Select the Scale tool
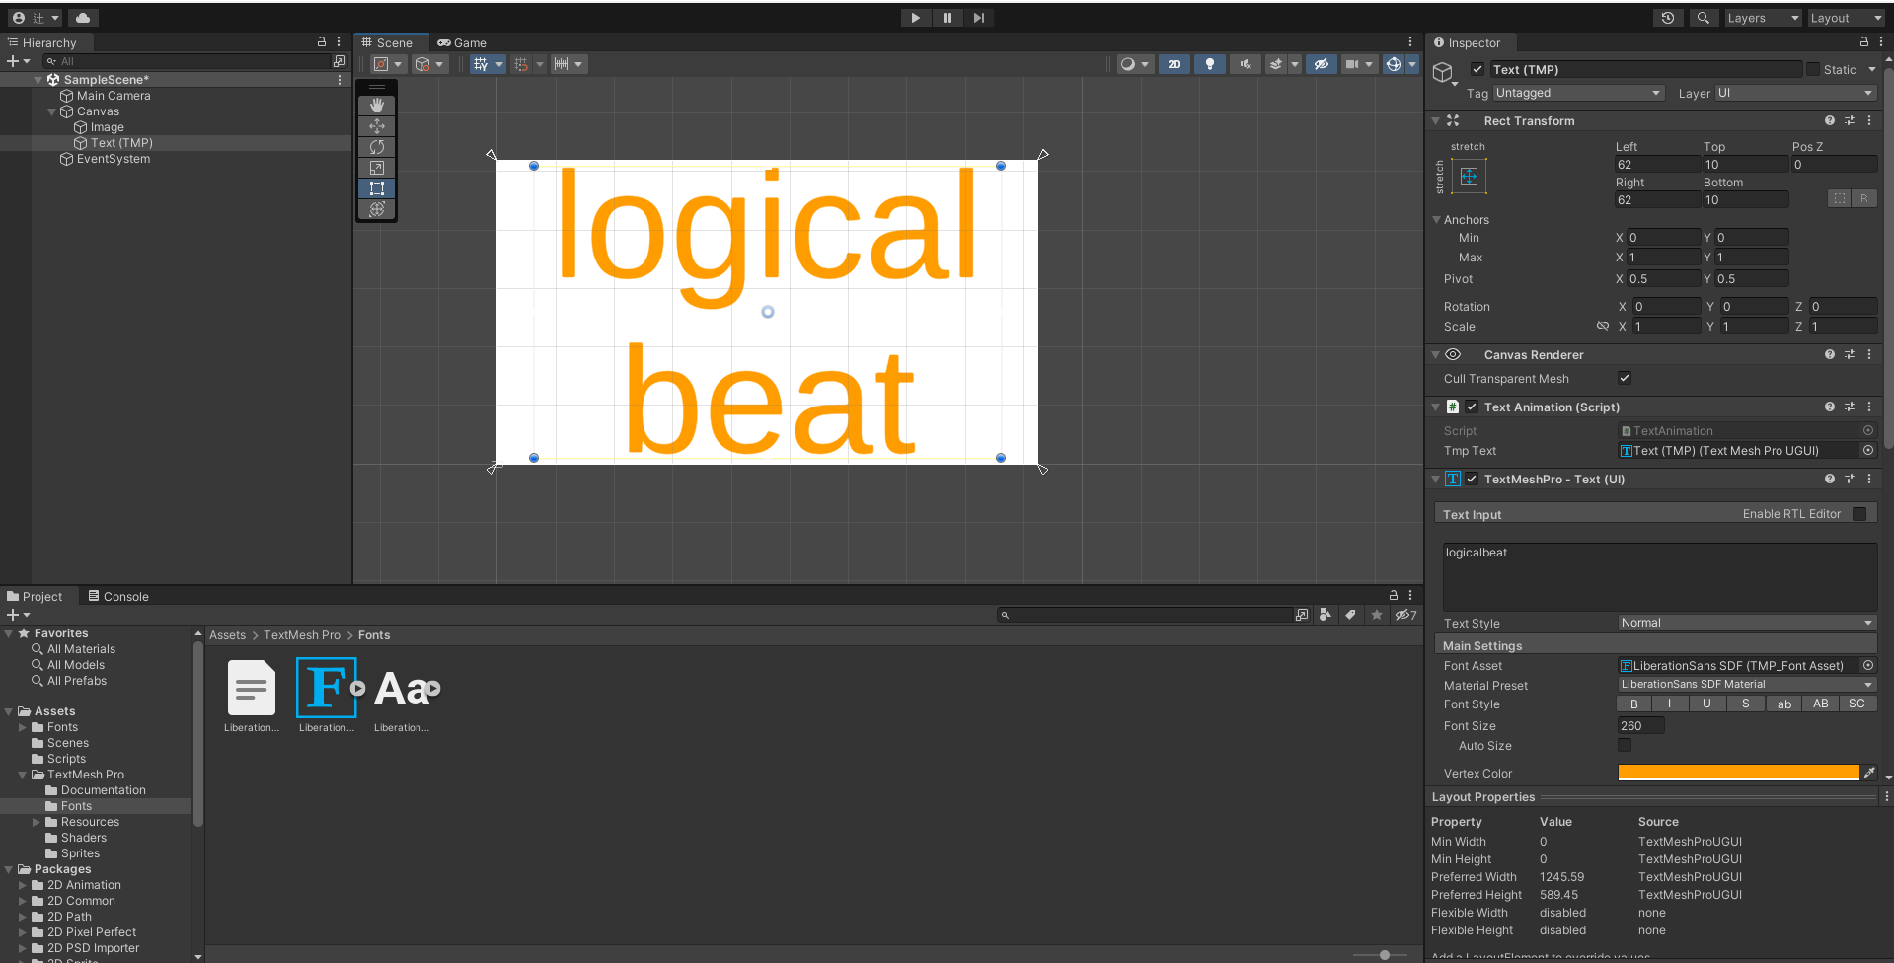The image size is (1894, 963). (x=376, y=168)
